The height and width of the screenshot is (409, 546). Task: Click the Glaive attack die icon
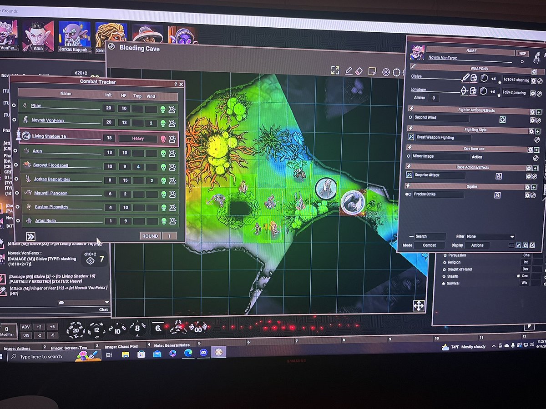tap(484, 78)
